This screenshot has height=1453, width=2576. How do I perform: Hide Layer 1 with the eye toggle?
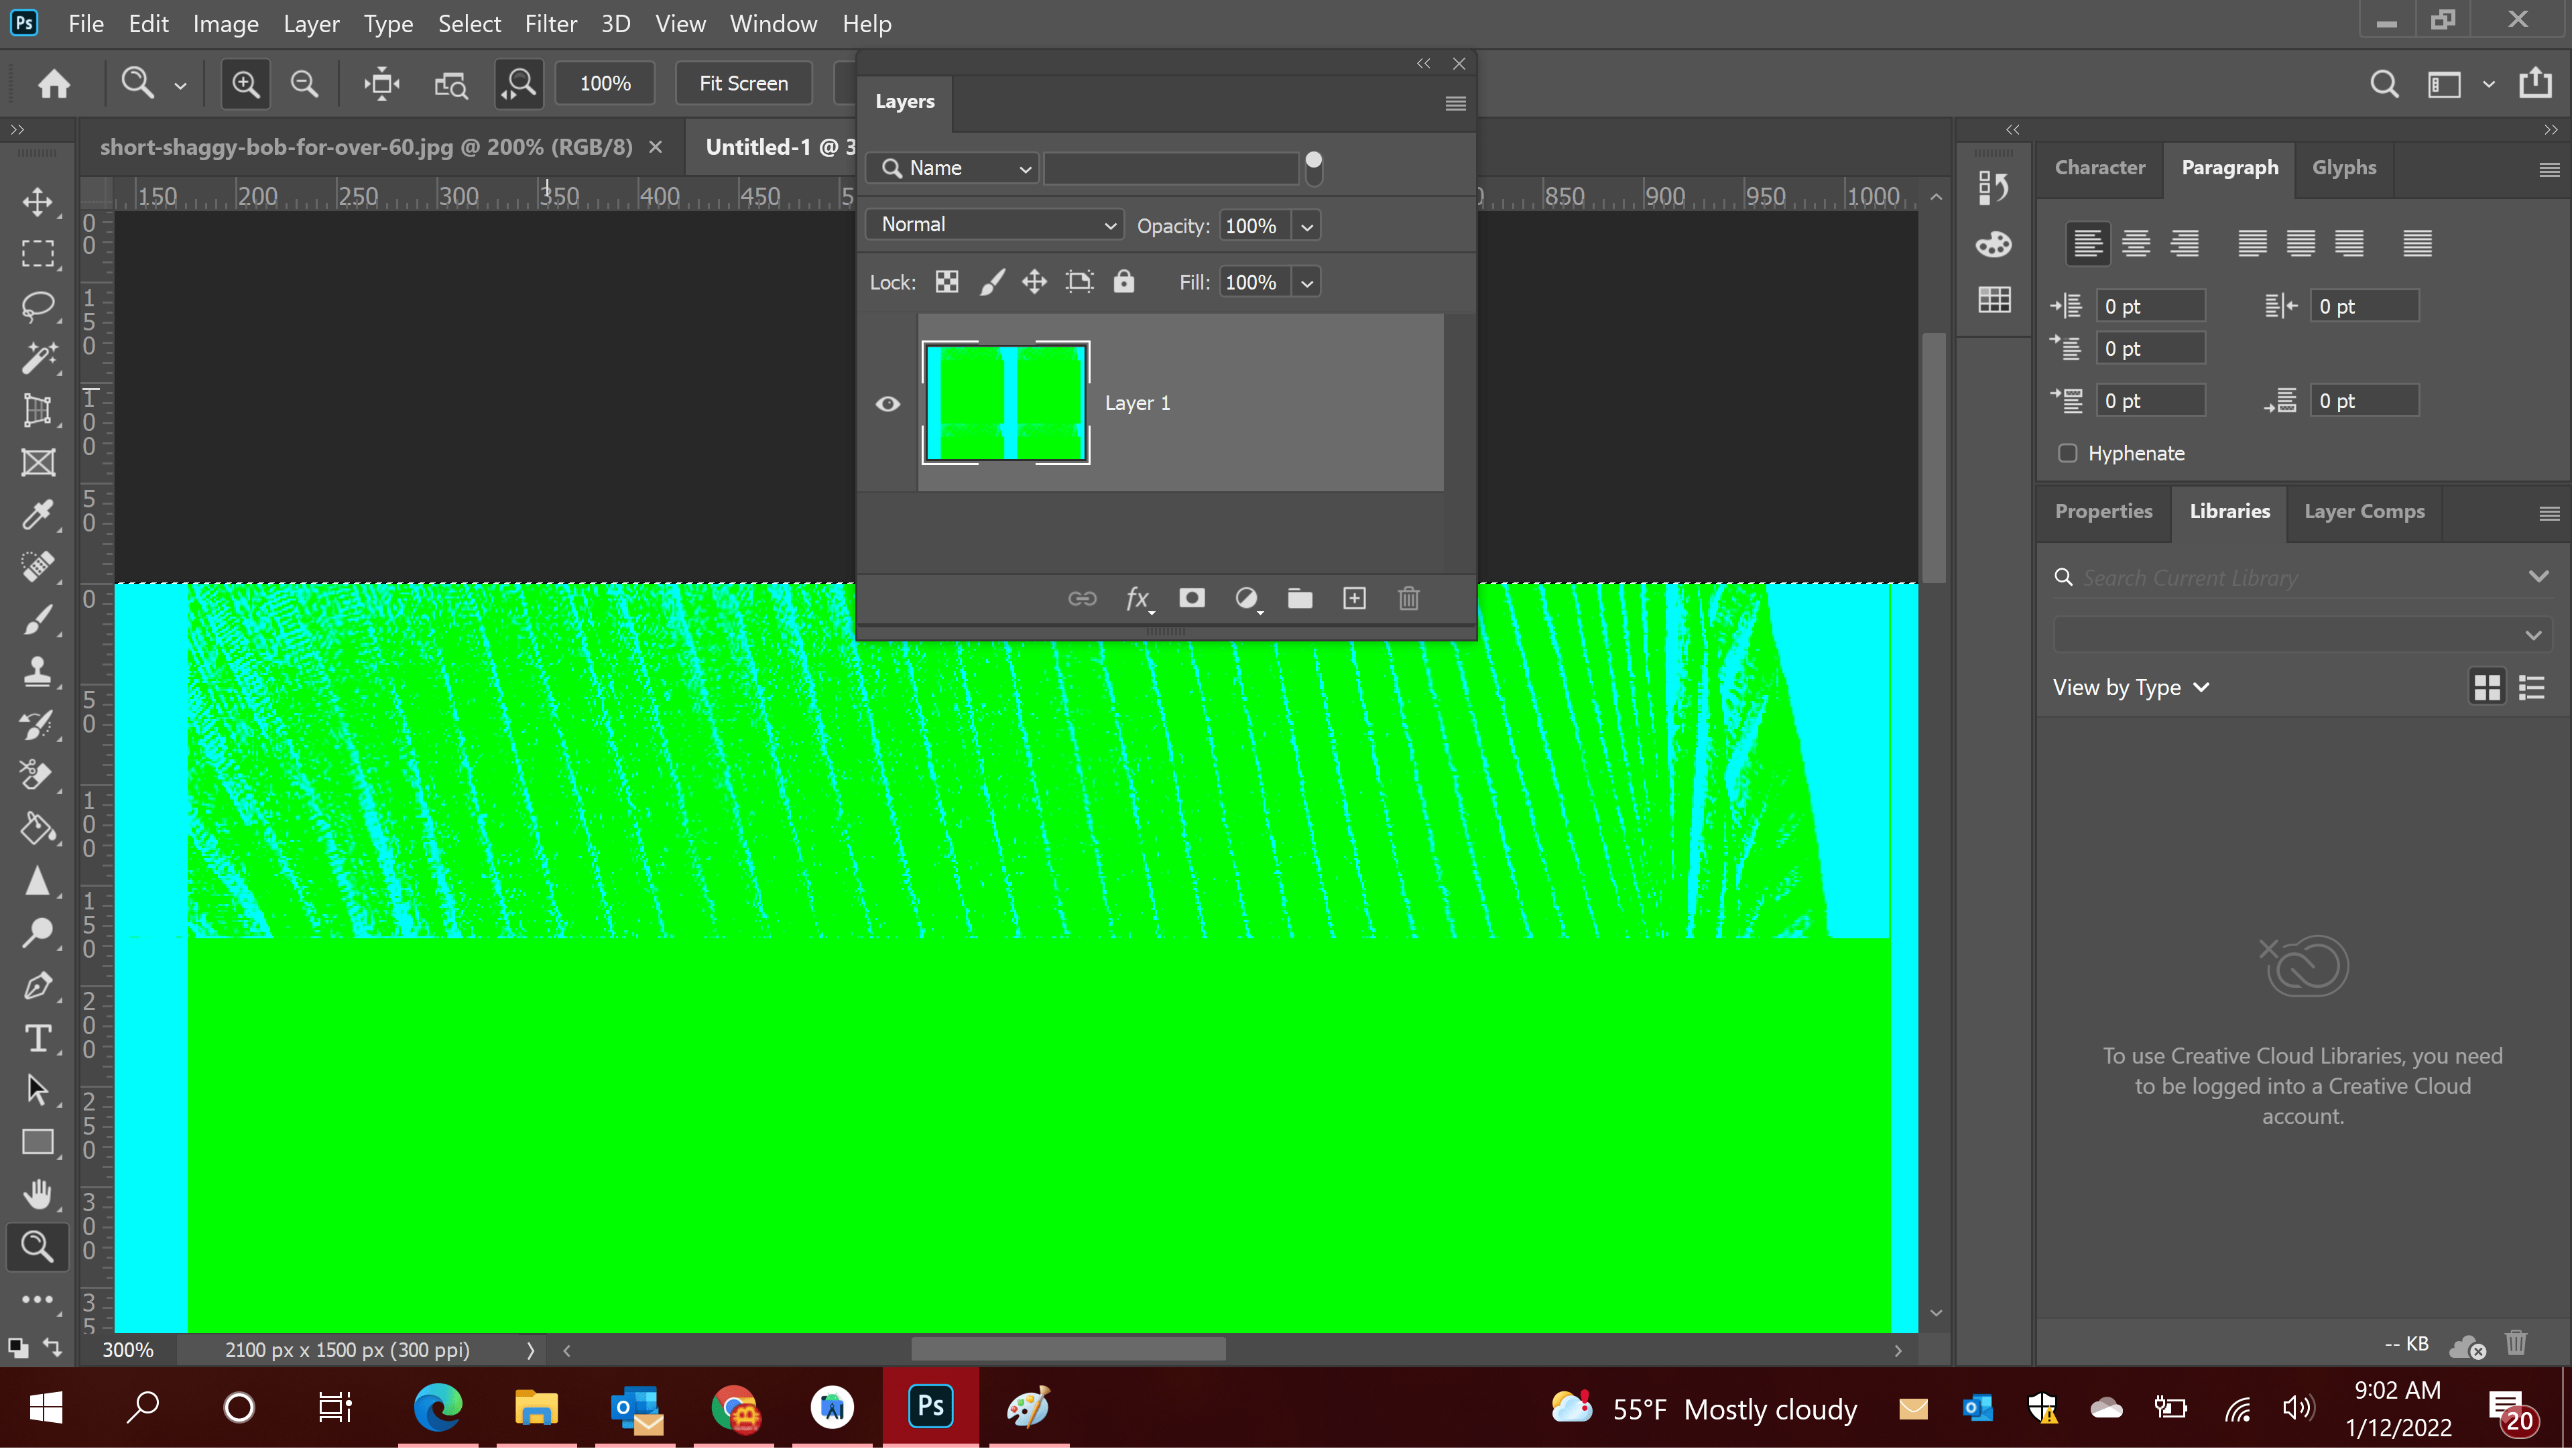coord(887,403)
